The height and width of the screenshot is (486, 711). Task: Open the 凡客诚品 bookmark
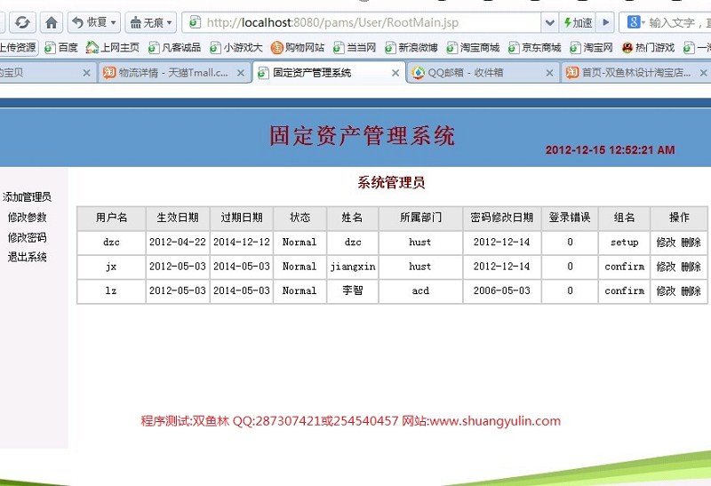click(x=174, y=47)
